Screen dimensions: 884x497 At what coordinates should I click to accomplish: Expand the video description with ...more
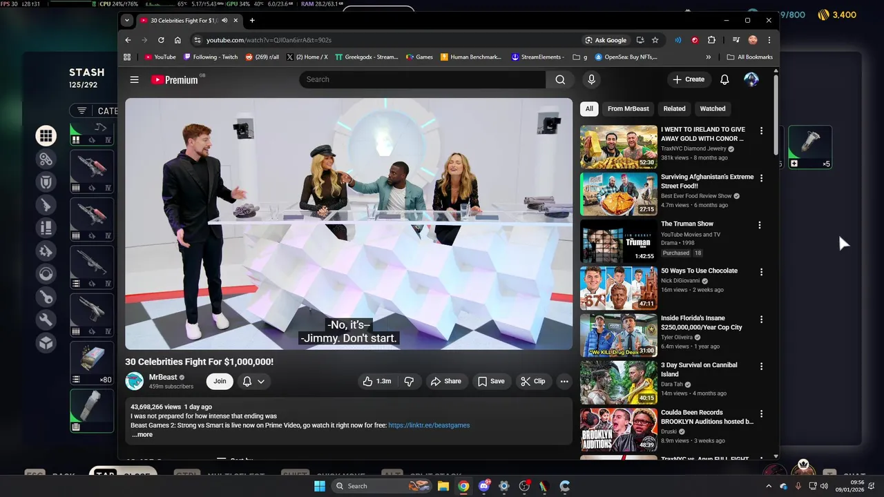tap(142, 435)
